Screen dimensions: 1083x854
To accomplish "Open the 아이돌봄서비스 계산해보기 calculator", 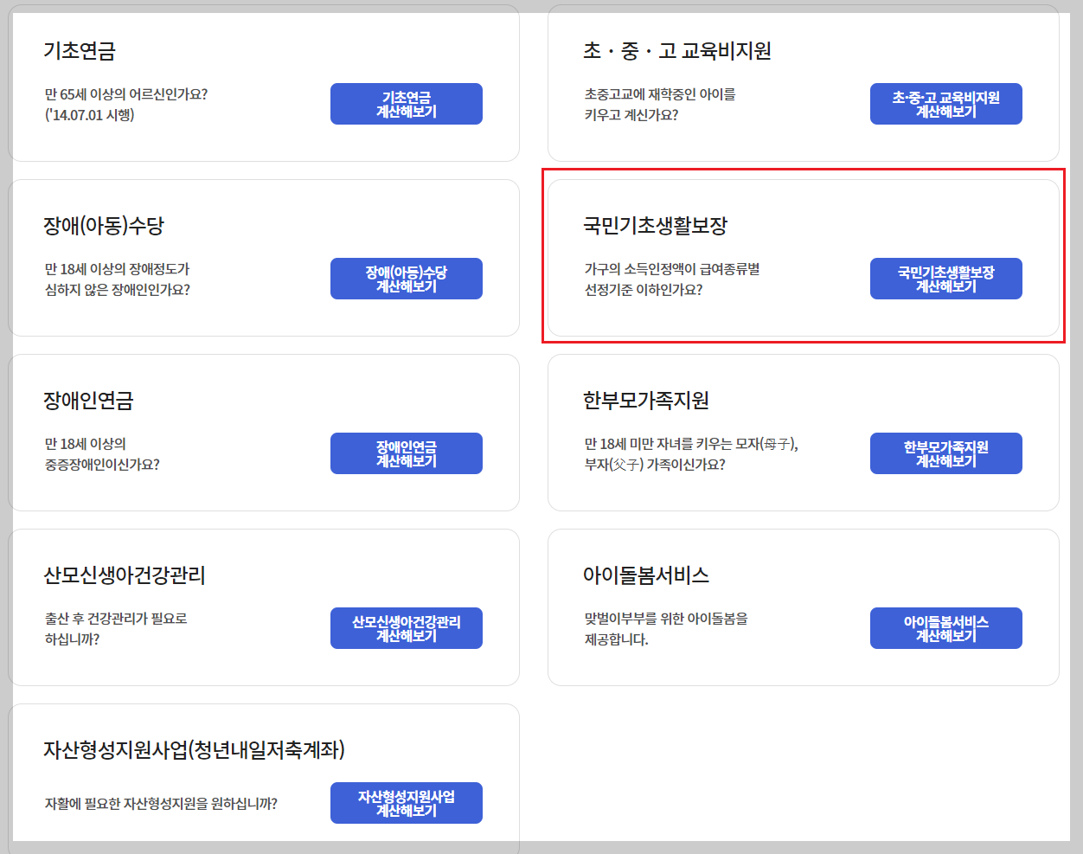I will [x=945, y=627].
